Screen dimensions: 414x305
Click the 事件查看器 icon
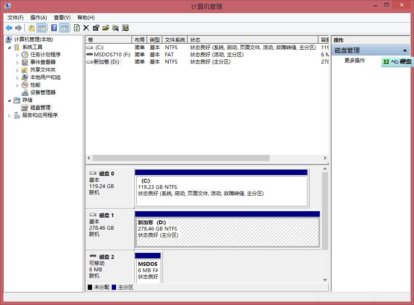click(24, 62)
